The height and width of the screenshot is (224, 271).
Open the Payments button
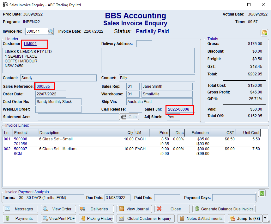click(x=21, y=219)
